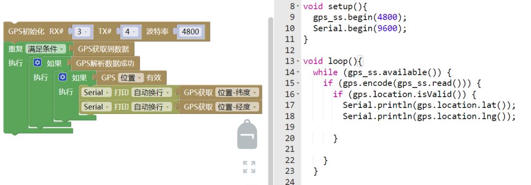Click line number 19 in the gutter
531x185 pixels.
tap(290, 128)
